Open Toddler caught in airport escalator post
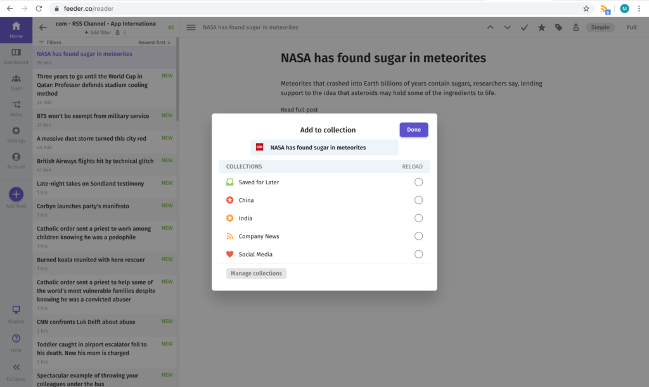 (x=105, y=352)
